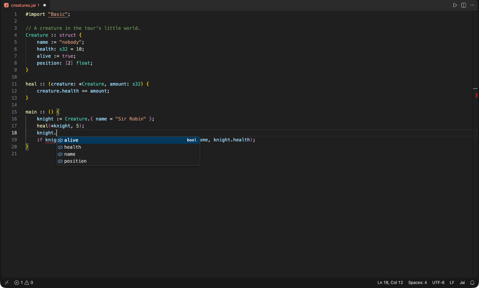Open notifications bell icon
Viewport: 479px width, 288px height.
tap(472, 282)
